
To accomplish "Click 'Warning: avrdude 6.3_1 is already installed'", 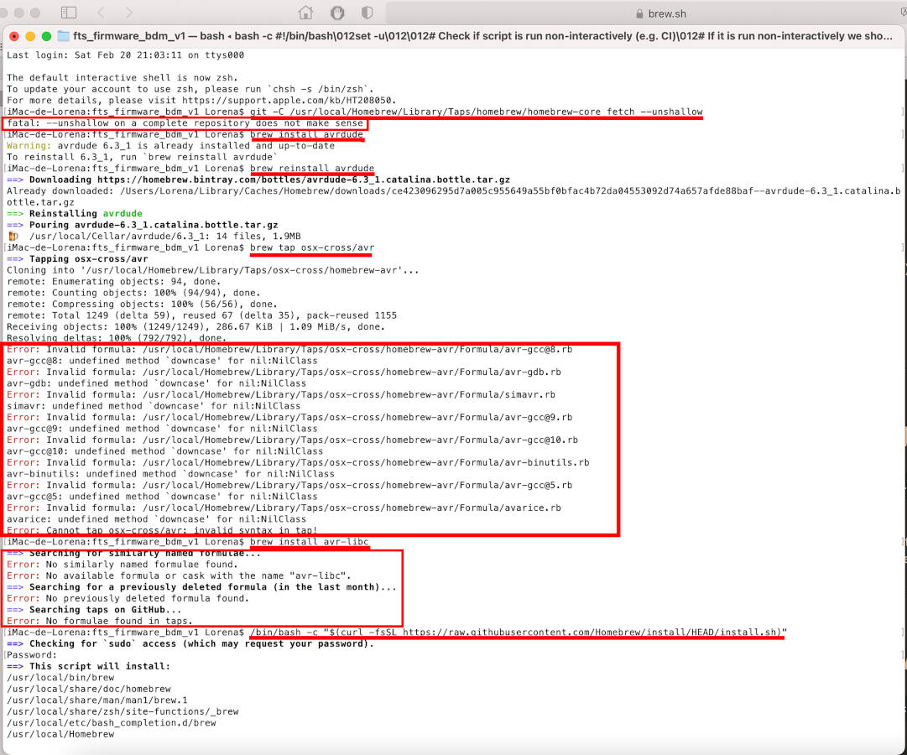I will pos(170,146).
